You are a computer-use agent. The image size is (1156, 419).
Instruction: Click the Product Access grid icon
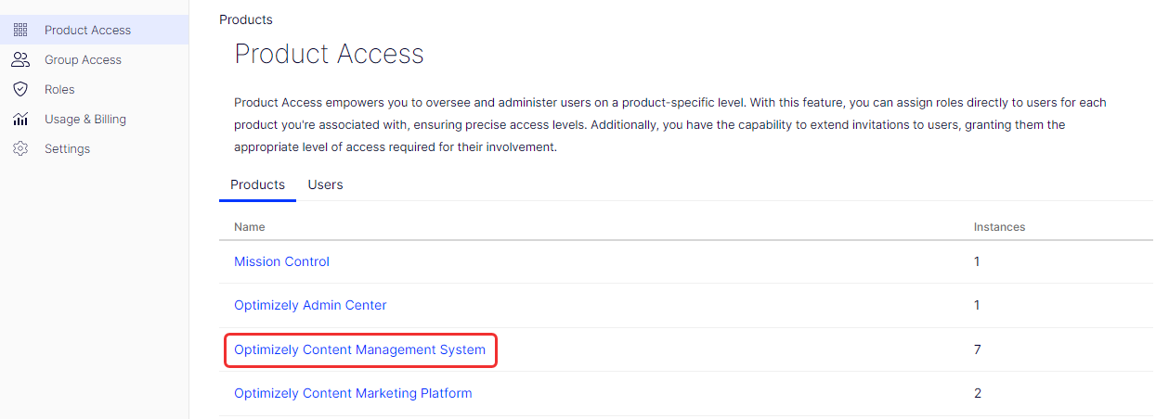coord(20,30)
